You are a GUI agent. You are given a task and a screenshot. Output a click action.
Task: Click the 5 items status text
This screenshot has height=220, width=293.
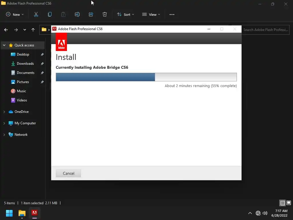pyautogui.click(x=9, y=203)
